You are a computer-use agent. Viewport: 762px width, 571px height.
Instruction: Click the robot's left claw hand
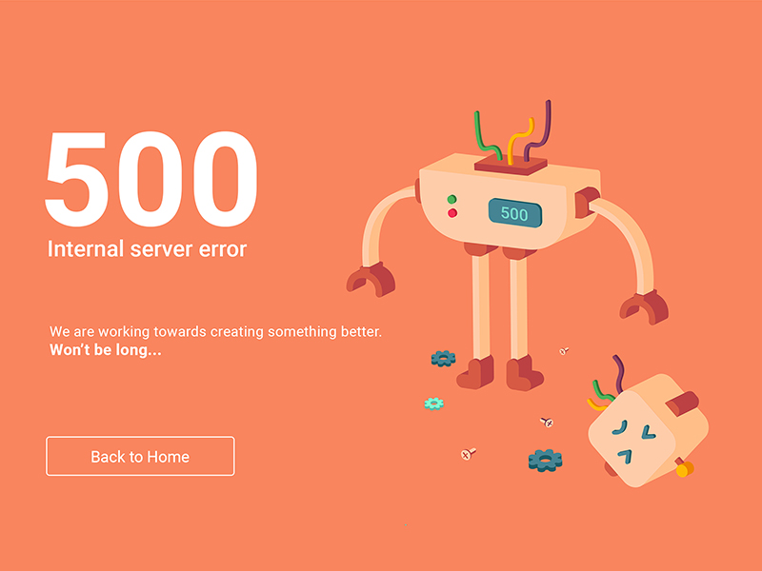371,280
